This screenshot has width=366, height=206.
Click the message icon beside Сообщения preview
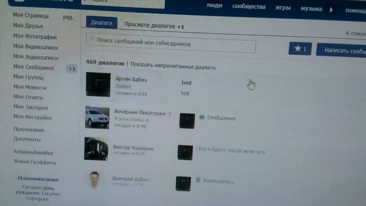click(202, 117)
